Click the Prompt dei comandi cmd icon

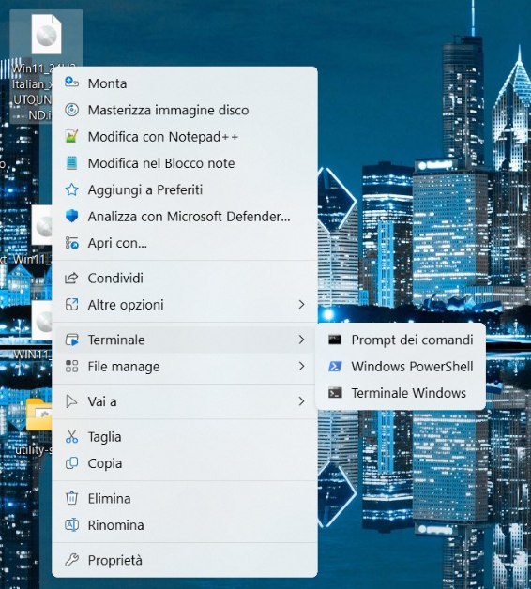point(335,340)
